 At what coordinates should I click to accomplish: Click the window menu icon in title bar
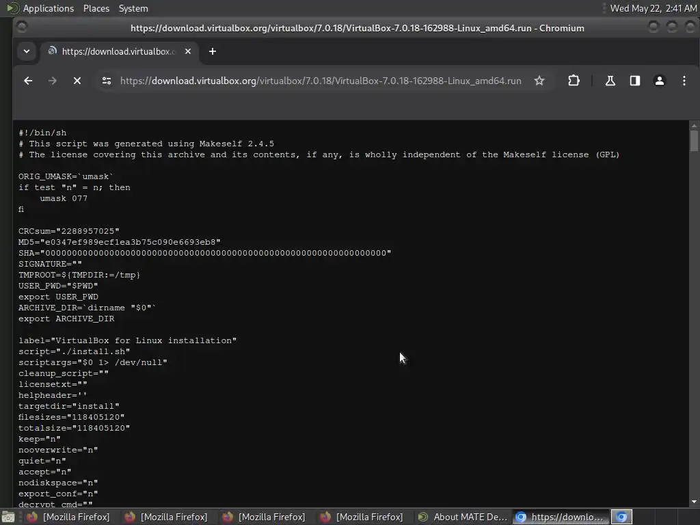pyautogui.click(x=22, y=27)
